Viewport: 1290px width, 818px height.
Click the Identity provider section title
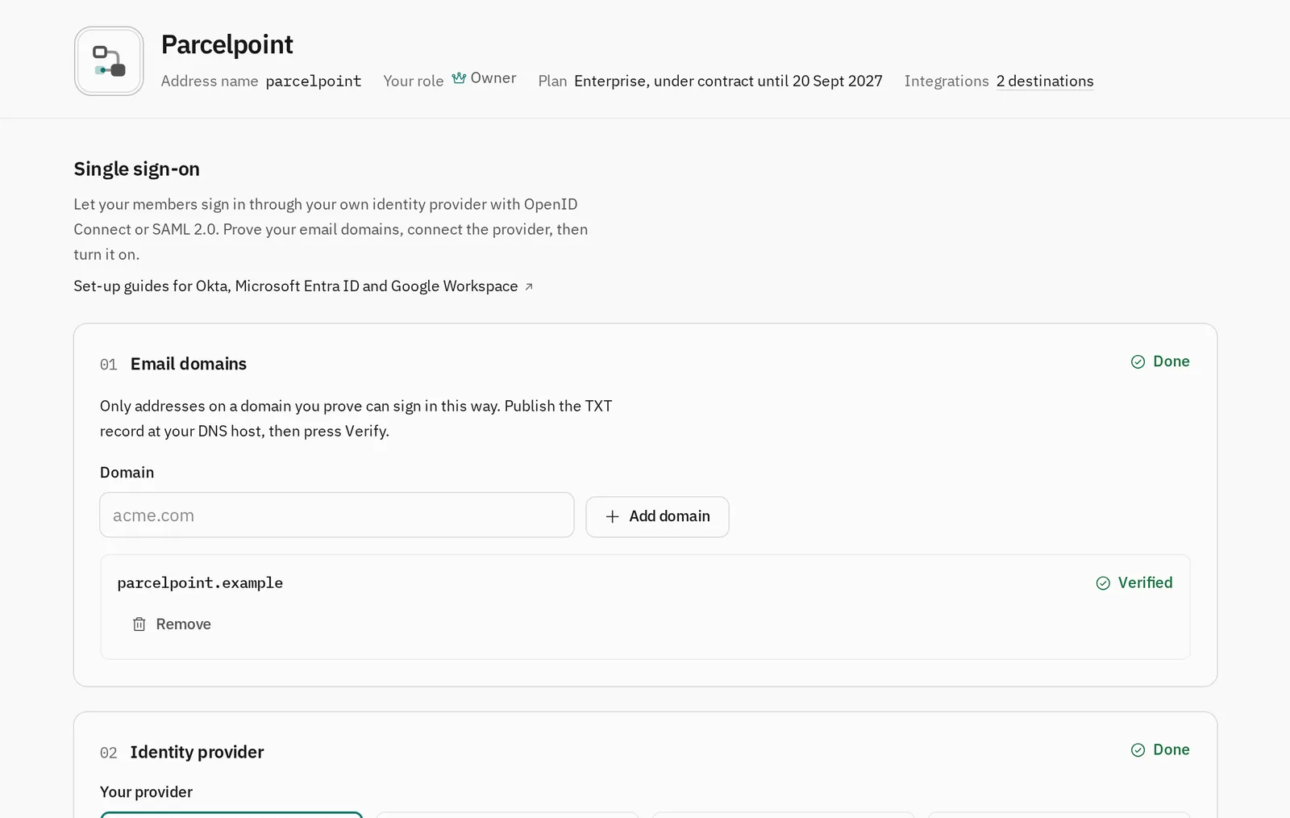click(x=197, y=752)
